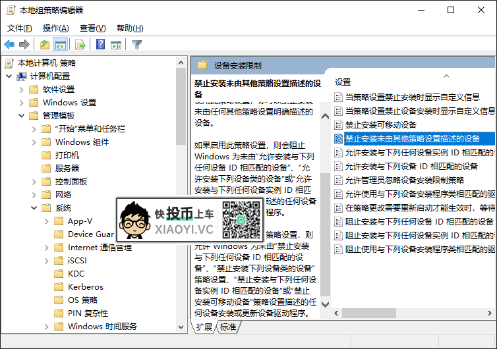This screenshot has height=349, width=497.
Task: Select 当策略设置禁止设备安装时显示自定义信息 policy
Action: coord(415,111)
